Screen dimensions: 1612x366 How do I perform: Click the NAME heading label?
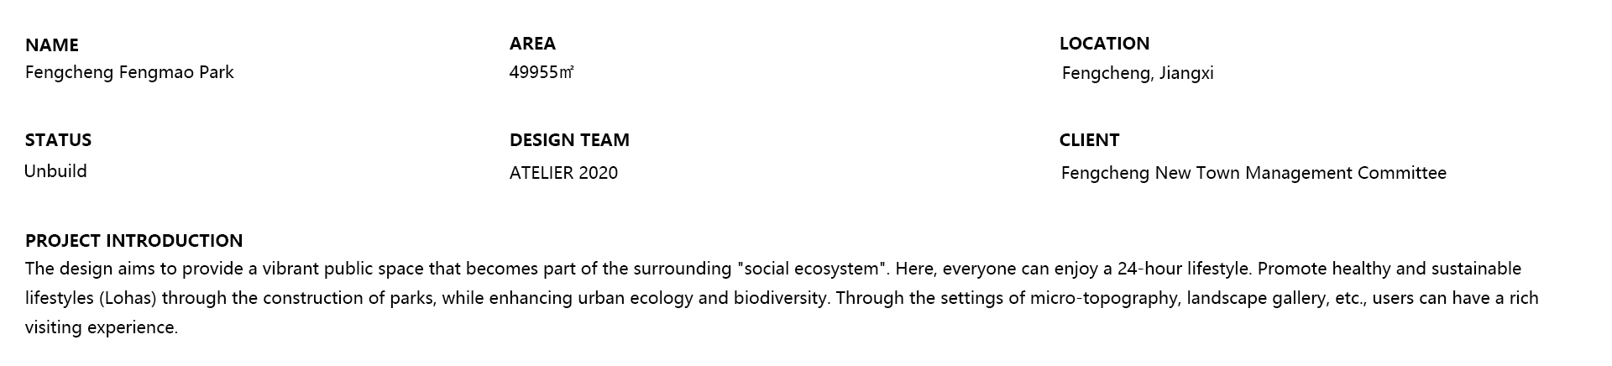pos(52,45)
